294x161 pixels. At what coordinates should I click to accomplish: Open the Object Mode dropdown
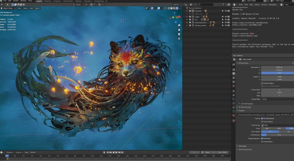click(x=8, y=8)
